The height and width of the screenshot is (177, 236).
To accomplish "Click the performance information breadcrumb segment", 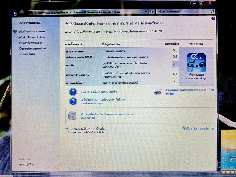I will click(x=97, y=12).
